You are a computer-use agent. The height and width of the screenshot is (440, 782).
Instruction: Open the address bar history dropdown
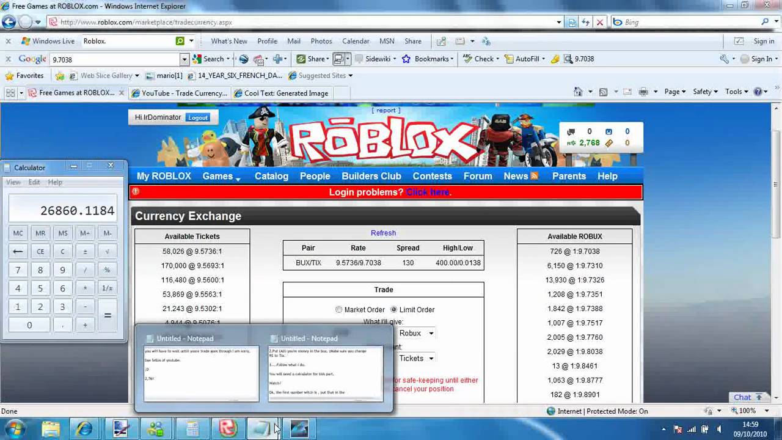tap(558, 22)
